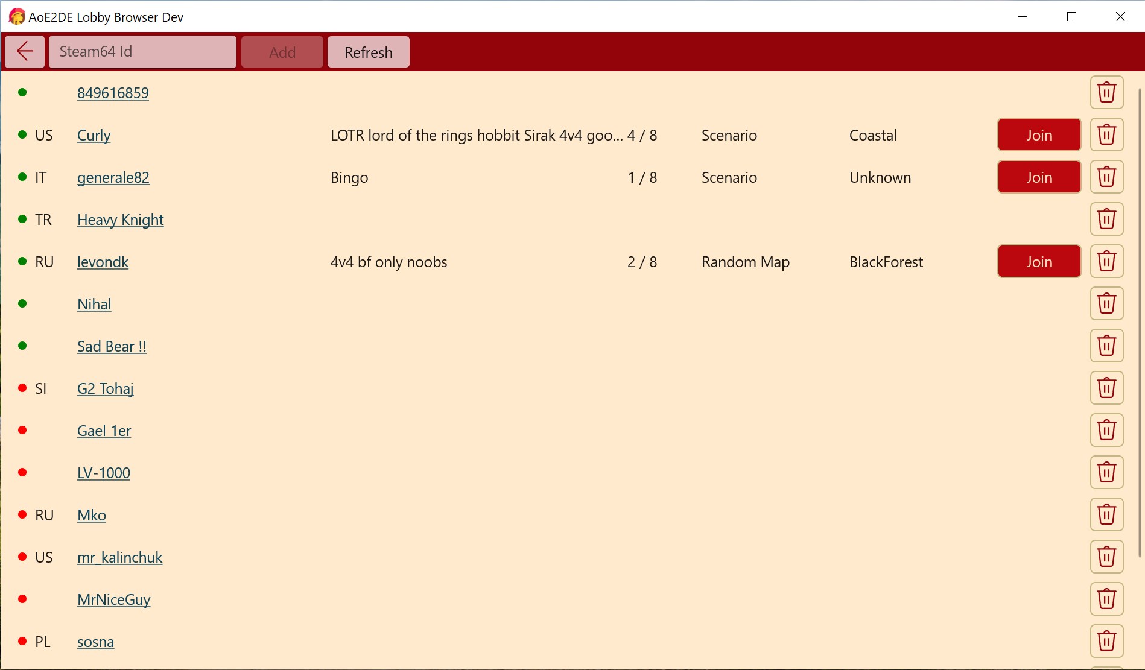Click the Scenario label in Curly's row
Image resolution: width=1145 pixels, height=670 pixels.
tap(729, 135)
